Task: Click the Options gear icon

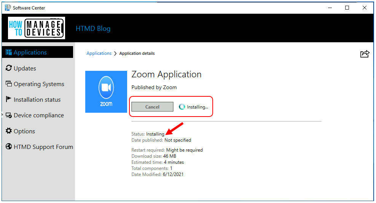Action: coord(9,131)
